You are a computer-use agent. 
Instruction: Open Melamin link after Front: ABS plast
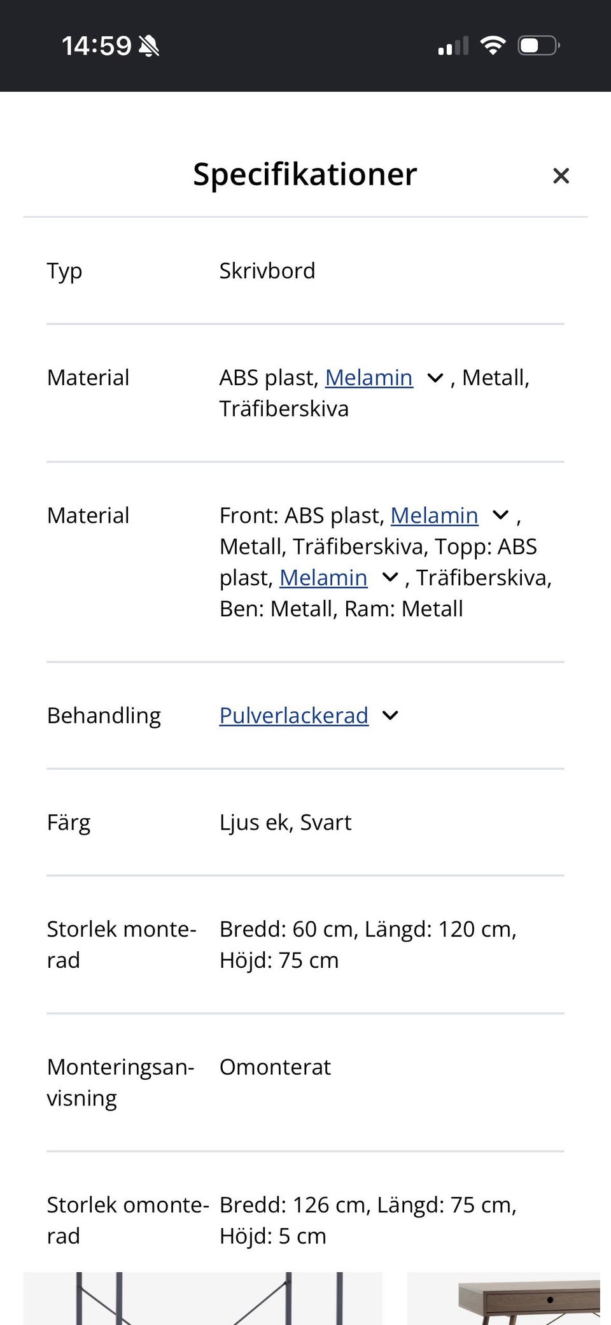(434, 515)
